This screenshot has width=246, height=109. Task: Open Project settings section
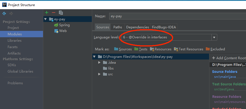(x=13, y=28)
